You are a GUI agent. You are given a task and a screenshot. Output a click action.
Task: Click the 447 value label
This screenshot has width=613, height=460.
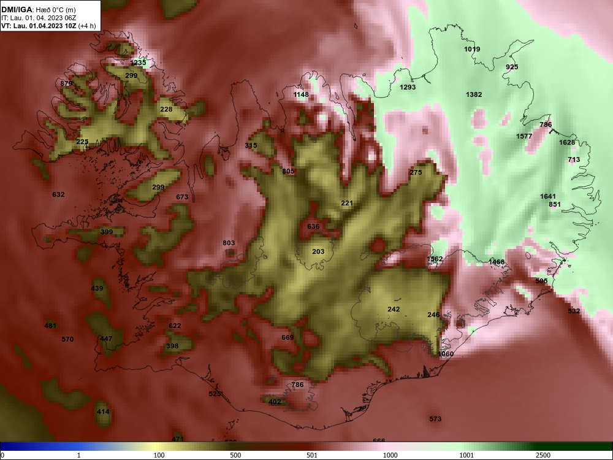point(106,339)
